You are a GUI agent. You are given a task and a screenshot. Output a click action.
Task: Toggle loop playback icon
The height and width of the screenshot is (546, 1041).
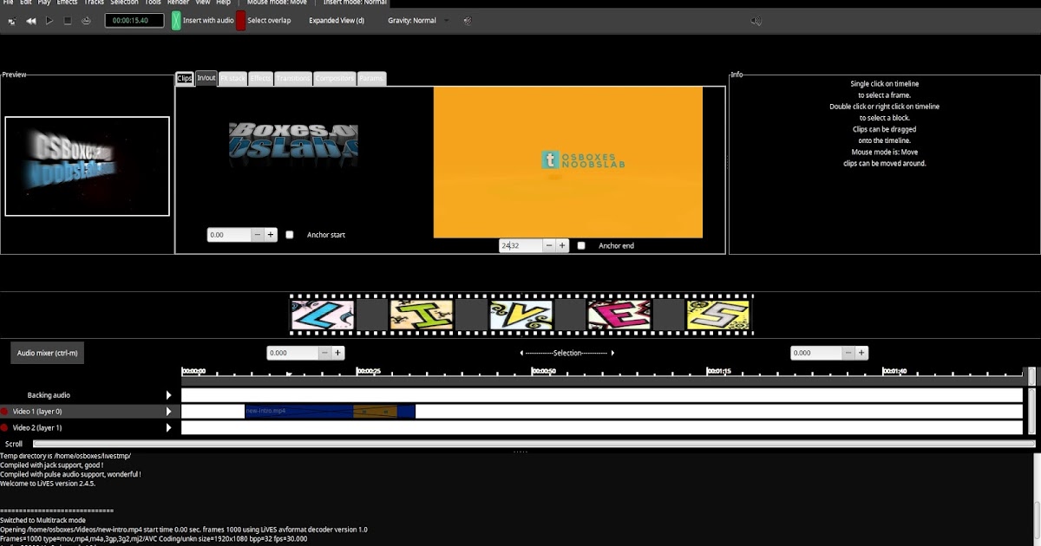pyautogui.click(x=86, y=20)
